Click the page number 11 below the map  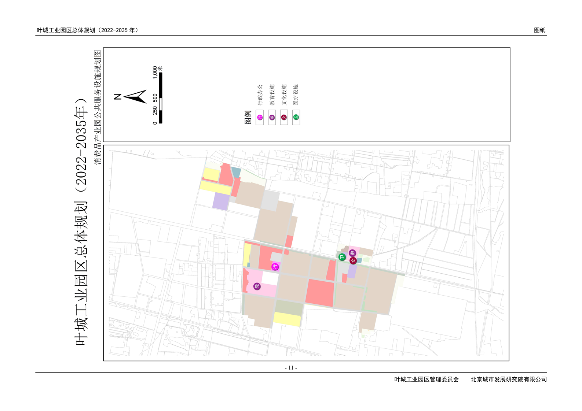(291, 368)
